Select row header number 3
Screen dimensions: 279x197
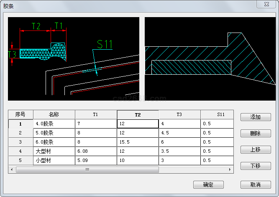point(20,142)
